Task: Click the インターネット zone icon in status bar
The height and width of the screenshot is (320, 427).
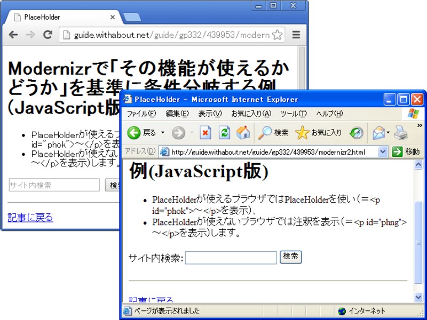Action: tap(342, 311)
